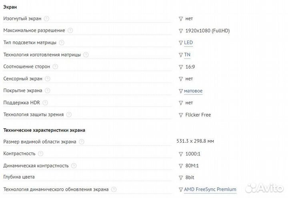Open hint for Динамическая контрастность

(74, 166)
